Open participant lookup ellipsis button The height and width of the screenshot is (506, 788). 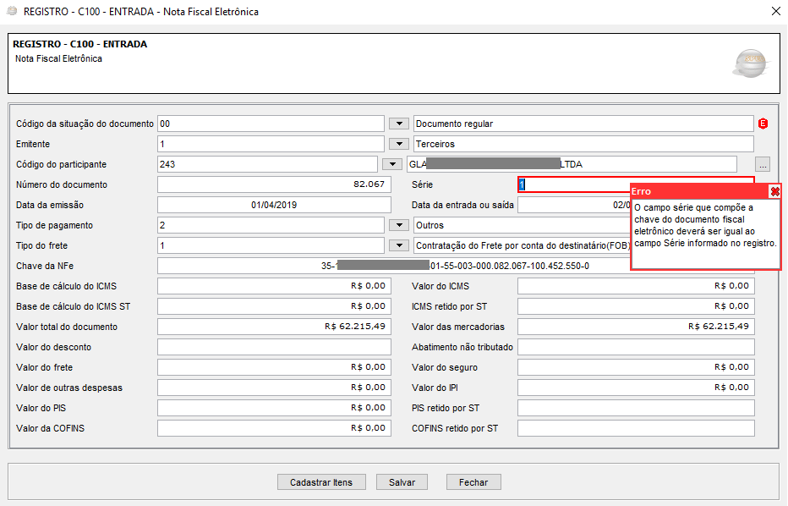click(x=763, y=165)
